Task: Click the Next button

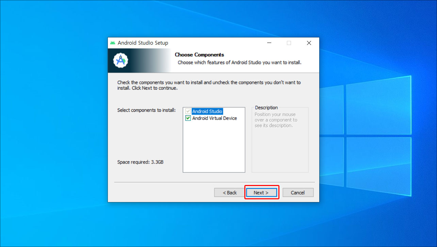Action: click(x=261, y=192)
